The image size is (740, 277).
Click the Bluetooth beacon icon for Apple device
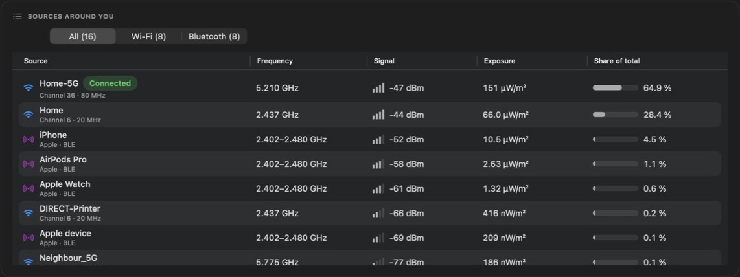(29, 238)
